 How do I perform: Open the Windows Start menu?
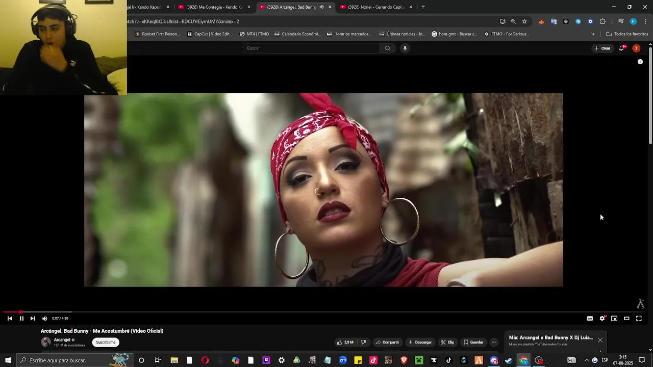click(8, 360)
